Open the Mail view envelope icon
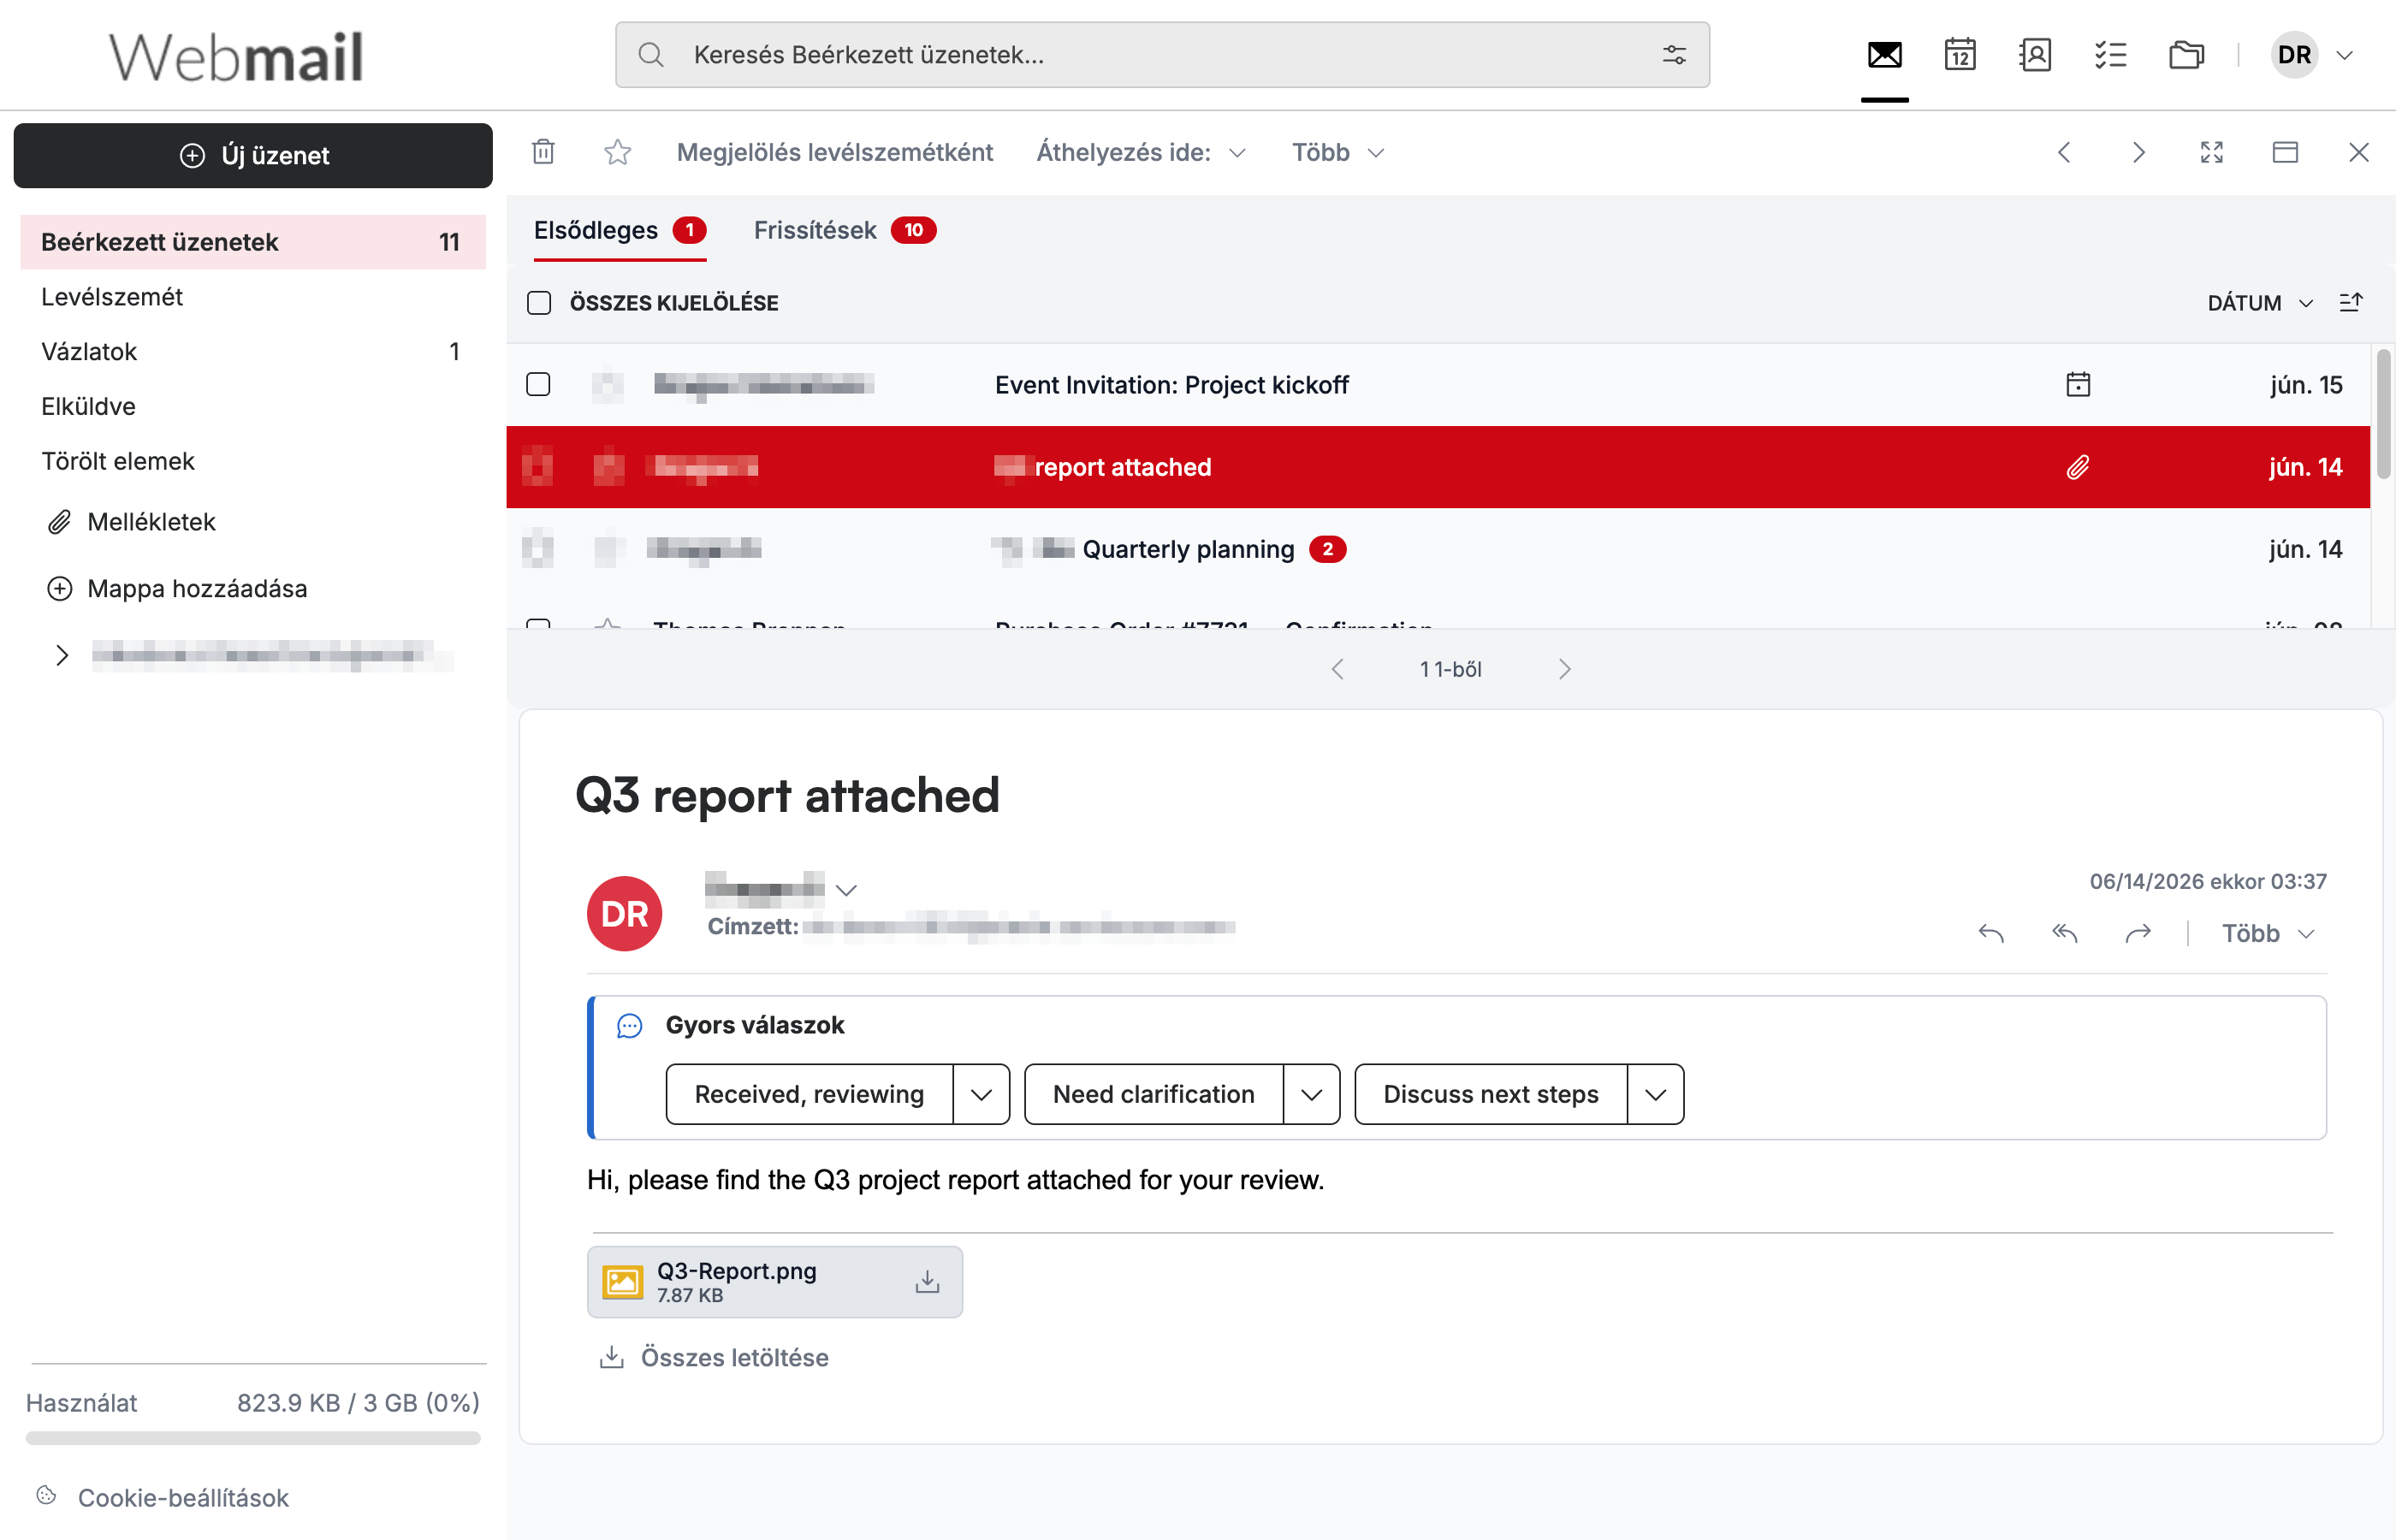Image resolution: width=2396 pixels, height=1540 pixels. pos(1884,55)
